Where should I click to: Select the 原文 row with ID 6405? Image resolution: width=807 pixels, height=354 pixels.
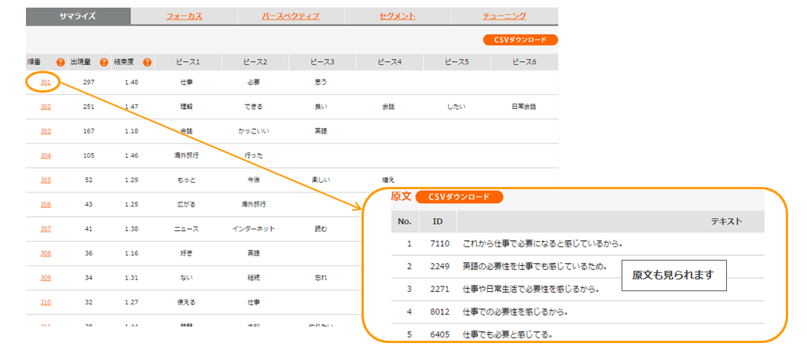[x=578, y=334]
